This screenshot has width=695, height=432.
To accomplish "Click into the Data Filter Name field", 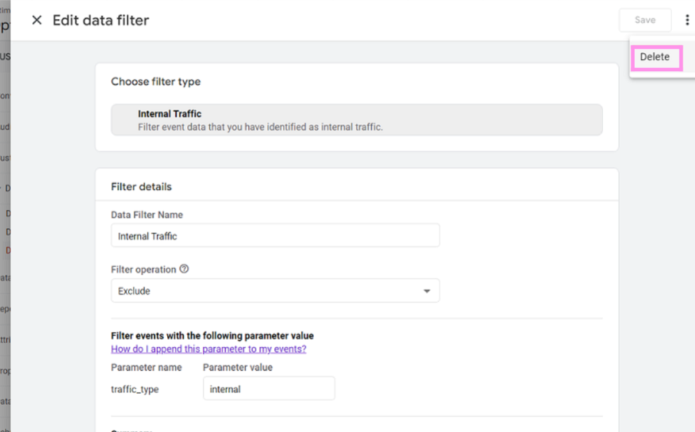I will 275,236.
